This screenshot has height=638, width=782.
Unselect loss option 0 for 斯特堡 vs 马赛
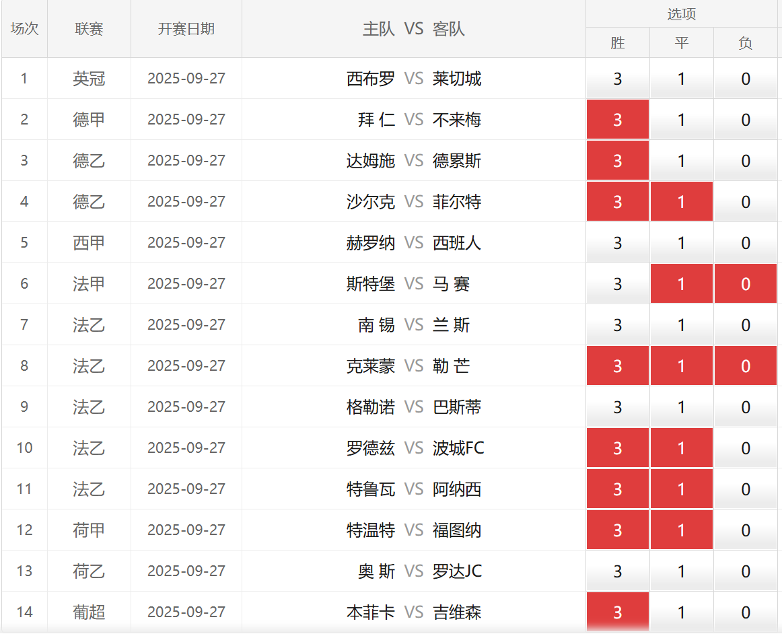pyautogui.click(x=745, y=284)
